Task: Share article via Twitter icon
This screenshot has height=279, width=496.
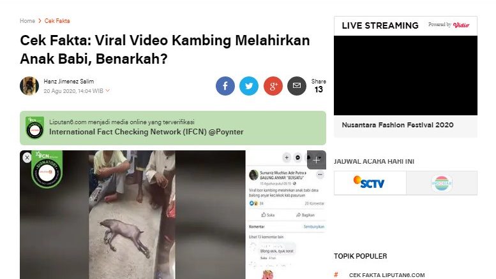Action: click(249, 86)
